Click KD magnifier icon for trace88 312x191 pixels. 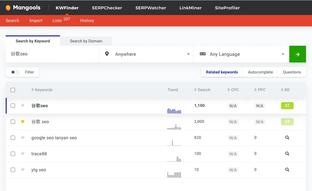(x=287, y=154)
